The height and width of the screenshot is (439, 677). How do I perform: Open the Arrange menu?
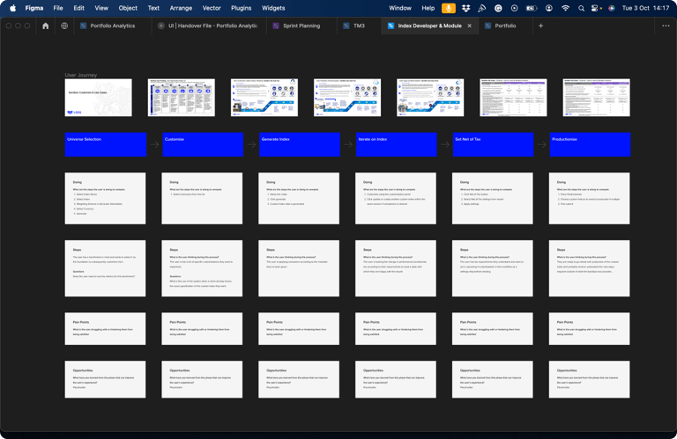click(x=181, y=8)
